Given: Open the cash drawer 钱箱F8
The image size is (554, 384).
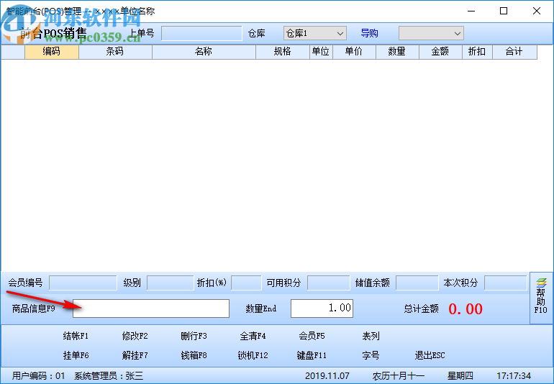Looking at the screenshot, I should click(x=194, y=355).
